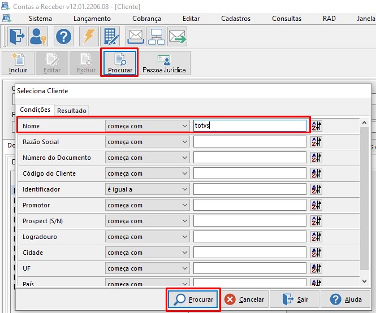This screenshot has height=313, width=376.
Task: Toggle sort icon on the Identificador row
Action: [316, 189]
